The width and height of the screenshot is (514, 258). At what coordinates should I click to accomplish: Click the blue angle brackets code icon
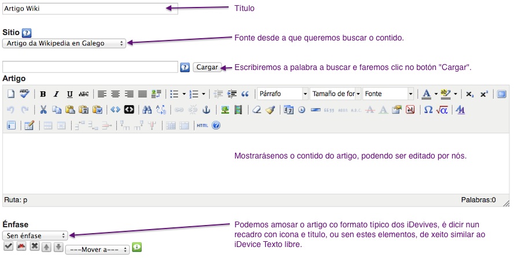pyautogui.click(x=115, y=110)
